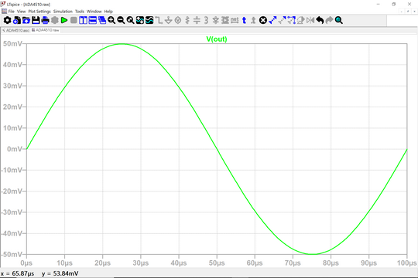Open the Tools menu
The image size is (418, 278).
80,12
